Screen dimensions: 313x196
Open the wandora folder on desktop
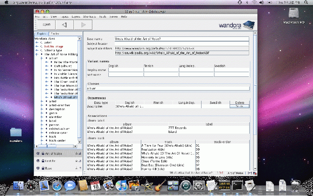16,133
